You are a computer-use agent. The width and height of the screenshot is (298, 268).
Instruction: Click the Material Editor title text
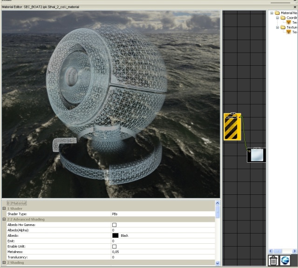pyautogui.click(x=41, y=7)
